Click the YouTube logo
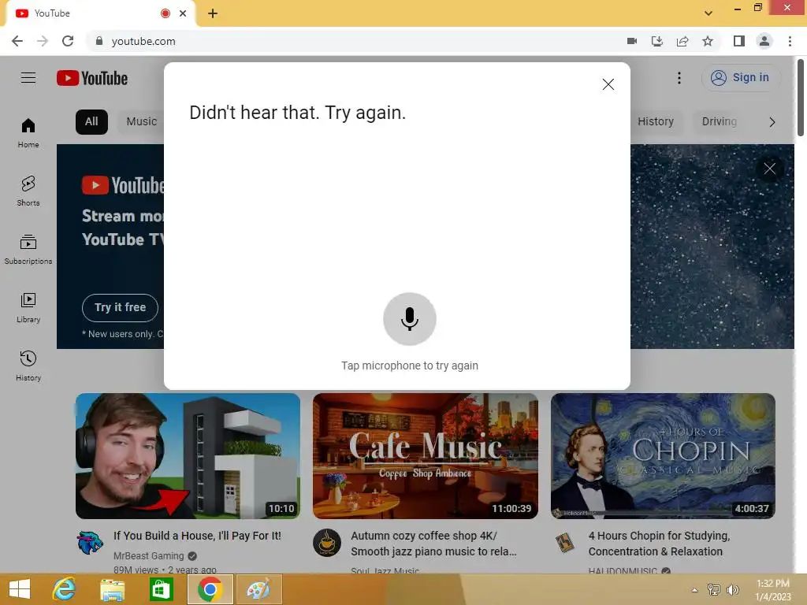Screen dimensions: 807x605 tap(92, 78)
